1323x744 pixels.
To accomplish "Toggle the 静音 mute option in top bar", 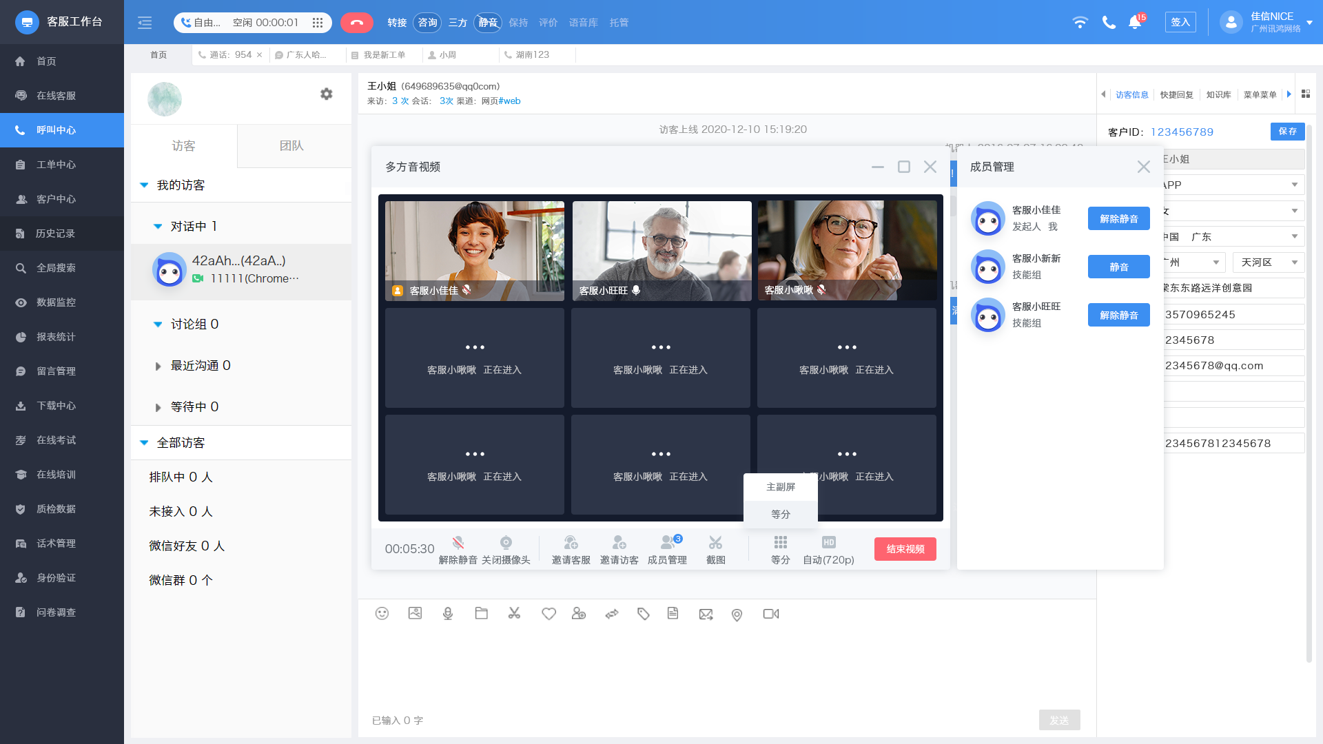I will 488,23.
